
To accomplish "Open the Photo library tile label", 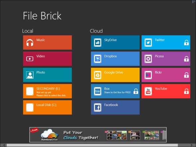I will pyautogui.click(x=41, y=72).
